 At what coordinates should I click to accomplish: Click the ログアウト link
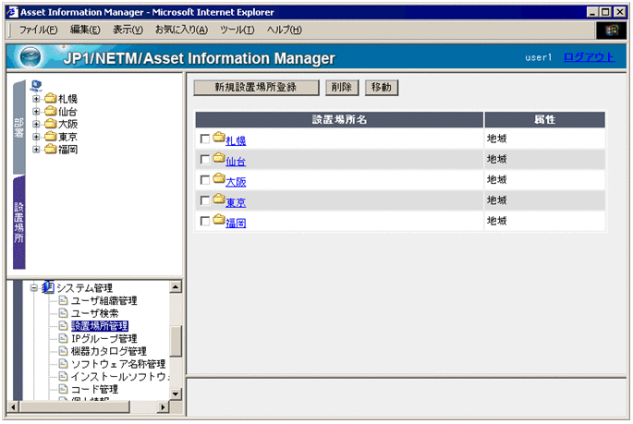point(589,57)
